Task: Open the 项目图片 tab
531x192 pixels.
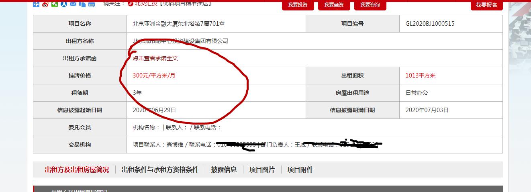Action: [262, 170]
